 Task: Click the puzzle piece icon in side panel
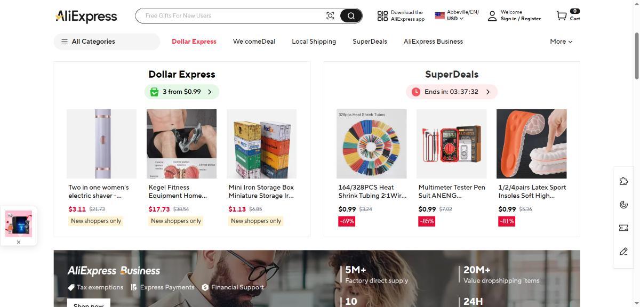623,182
